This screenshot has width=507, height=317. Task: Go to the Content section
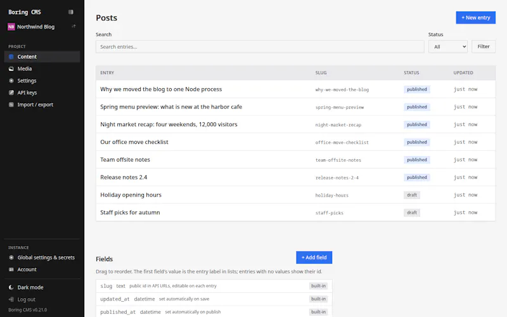(x=42, y=56)
